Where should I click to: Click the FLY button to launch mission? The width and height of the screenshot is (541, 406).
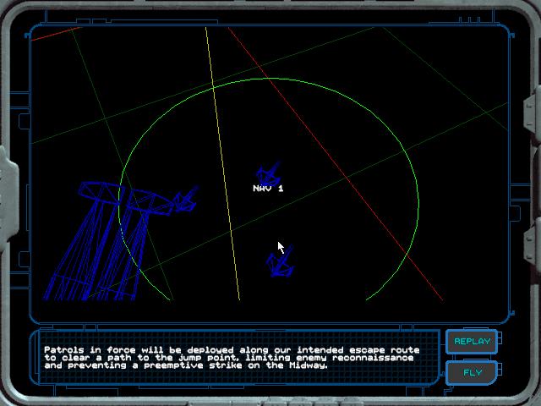472,372
